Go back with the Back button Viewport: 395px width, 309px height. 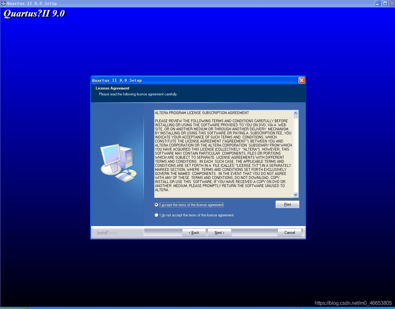194,233
